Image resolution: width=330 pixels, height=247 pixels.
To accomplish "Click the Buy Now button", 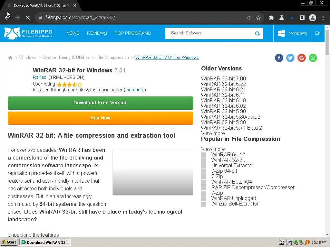I will tap(101, 118).
